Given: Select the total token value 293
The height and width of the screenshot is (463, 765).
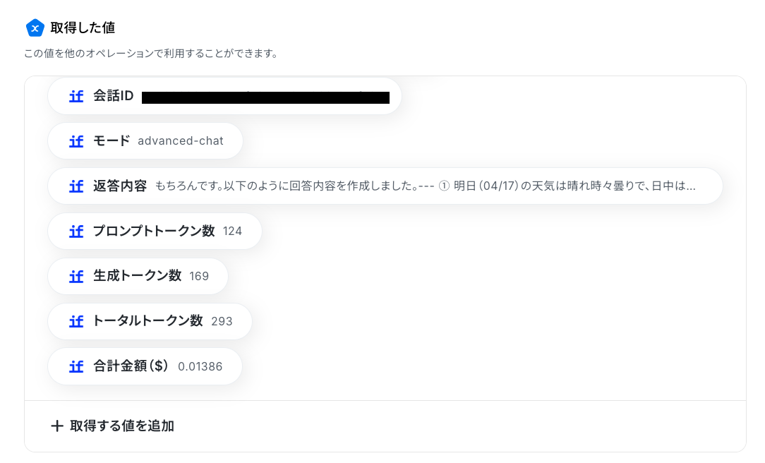Looking at the screenshot, I should (x=222, y=322).
